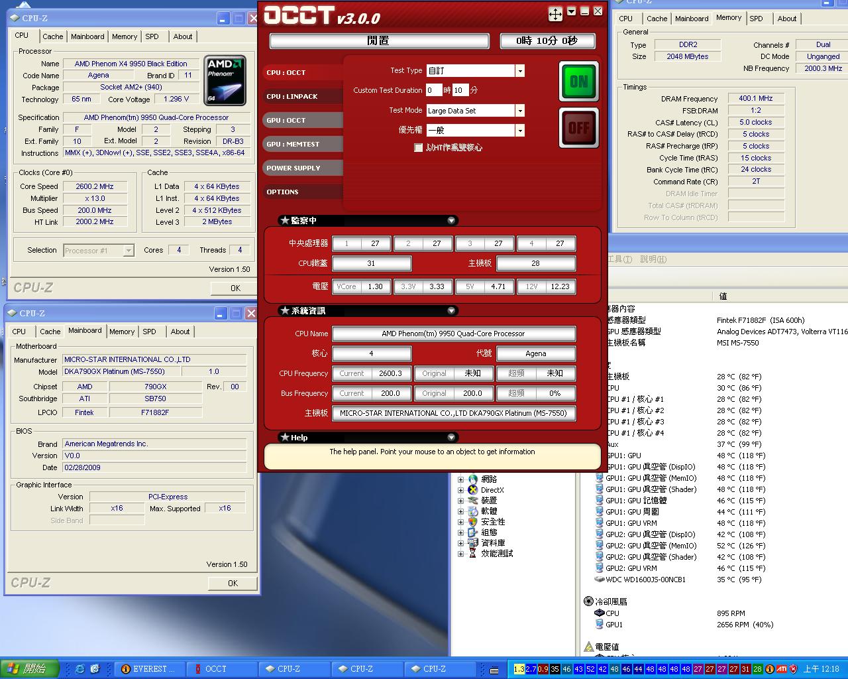Select the DirectX icon in EVEREST tree

pos(473,490)
